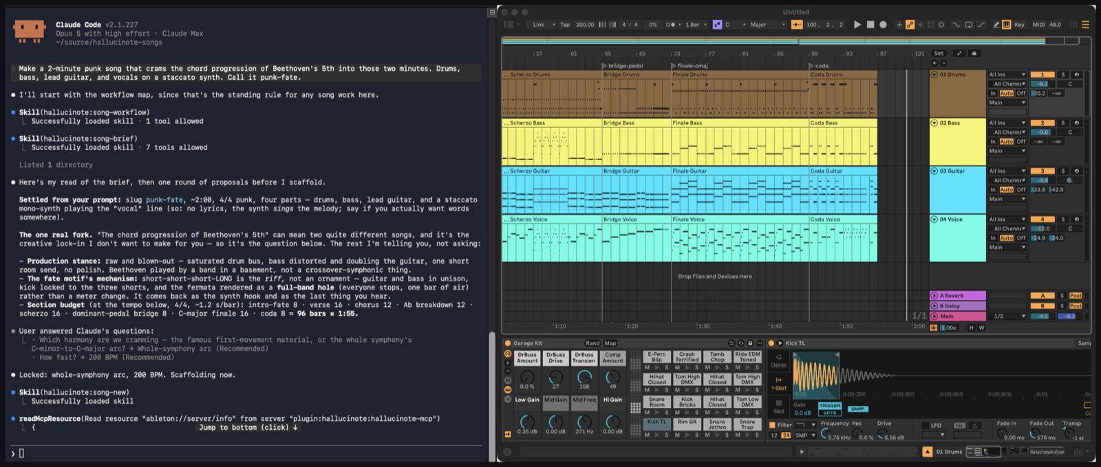Open the Link dropdown arrow
The height and width of the screenshot is (467, 1101).
coord(553,25)
